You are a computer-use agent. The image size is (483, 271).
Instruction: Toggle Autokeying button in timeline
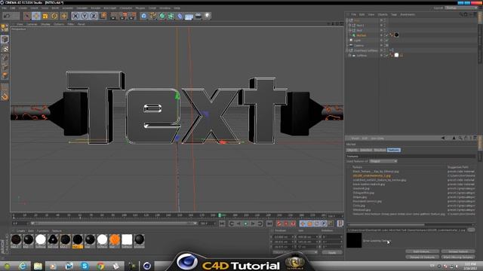[x=286, y=224]
